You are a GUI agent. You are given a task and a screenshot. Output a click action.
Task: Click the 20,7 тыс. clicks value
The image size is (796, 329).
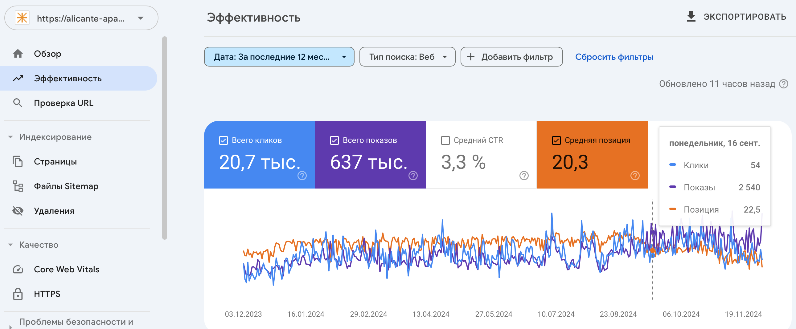(x=260, y=162)
